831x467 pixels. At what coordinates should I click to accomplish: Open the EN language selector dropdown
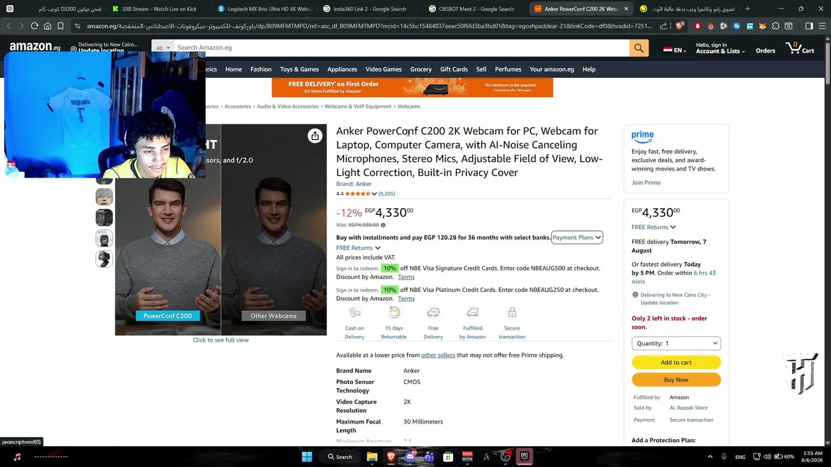point(675,50)
